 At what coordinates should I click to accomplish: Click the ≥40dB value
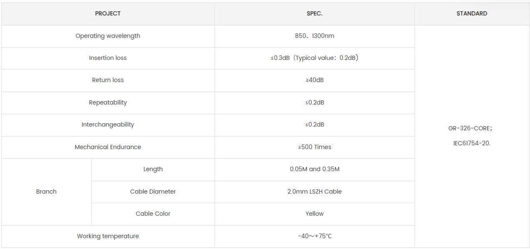coord(315,80)
